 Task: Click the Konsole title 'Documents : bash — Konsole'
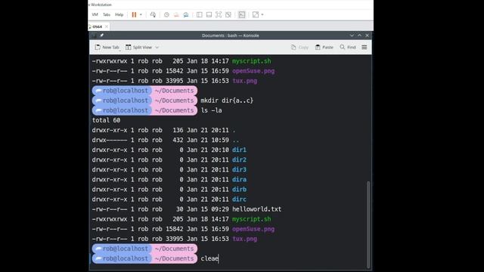[231, 36]
